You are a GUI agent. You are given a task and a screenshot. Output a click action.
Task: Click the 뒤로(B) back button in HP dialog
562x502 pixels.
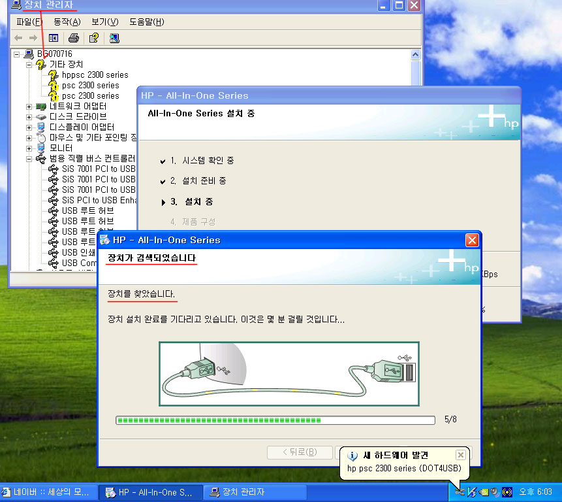tap(300, 452)
